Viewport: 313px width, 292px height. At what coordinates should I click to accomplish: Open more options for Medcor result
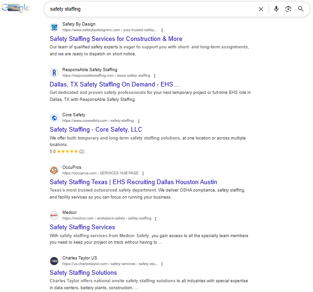pyautogui.click(x=156, y=219)
